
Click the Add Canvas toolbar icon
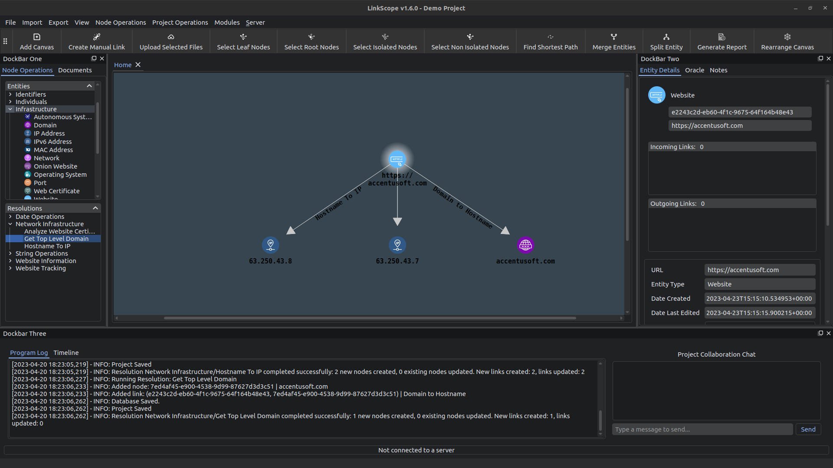[37, 37]
